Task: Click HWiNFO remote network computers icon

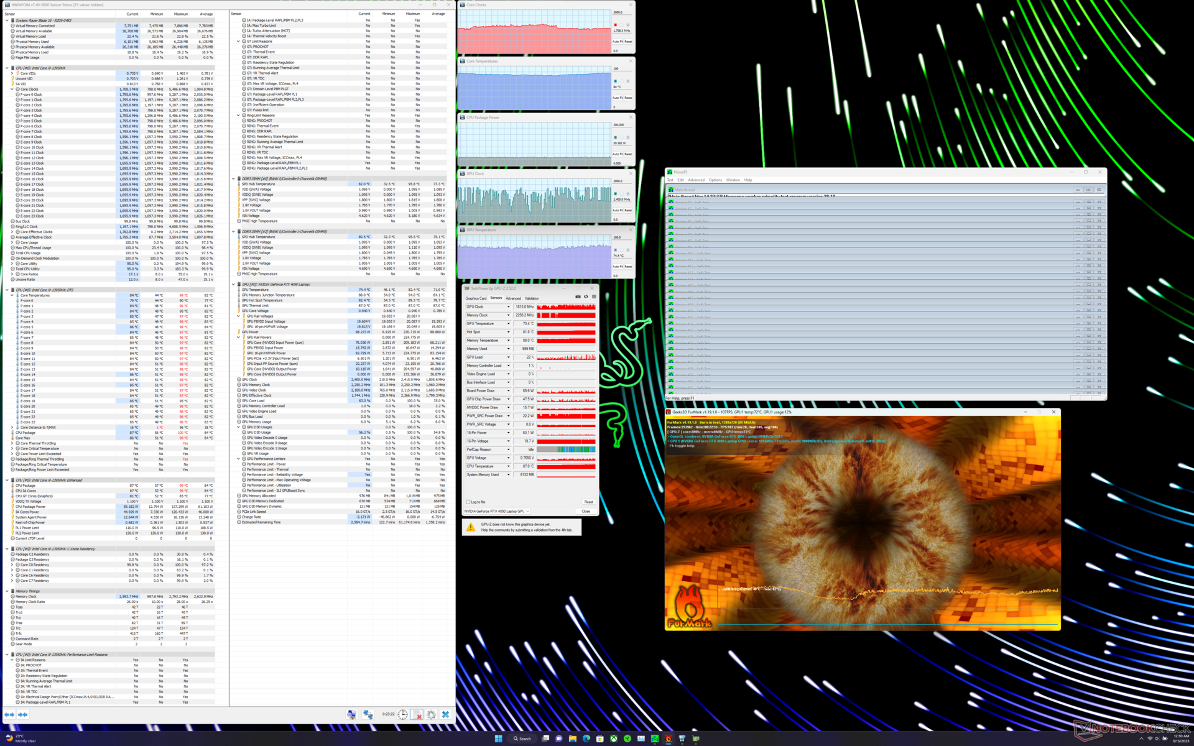Action: pyautogui.click(x=368, y=714)
